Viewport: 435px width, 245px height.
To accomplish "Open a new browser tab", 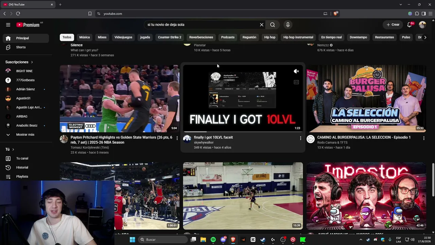I will (x=60, y=4).
